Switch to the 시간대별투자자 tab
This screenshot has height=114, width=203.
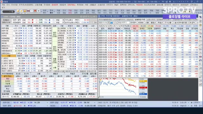coord(119,20)
